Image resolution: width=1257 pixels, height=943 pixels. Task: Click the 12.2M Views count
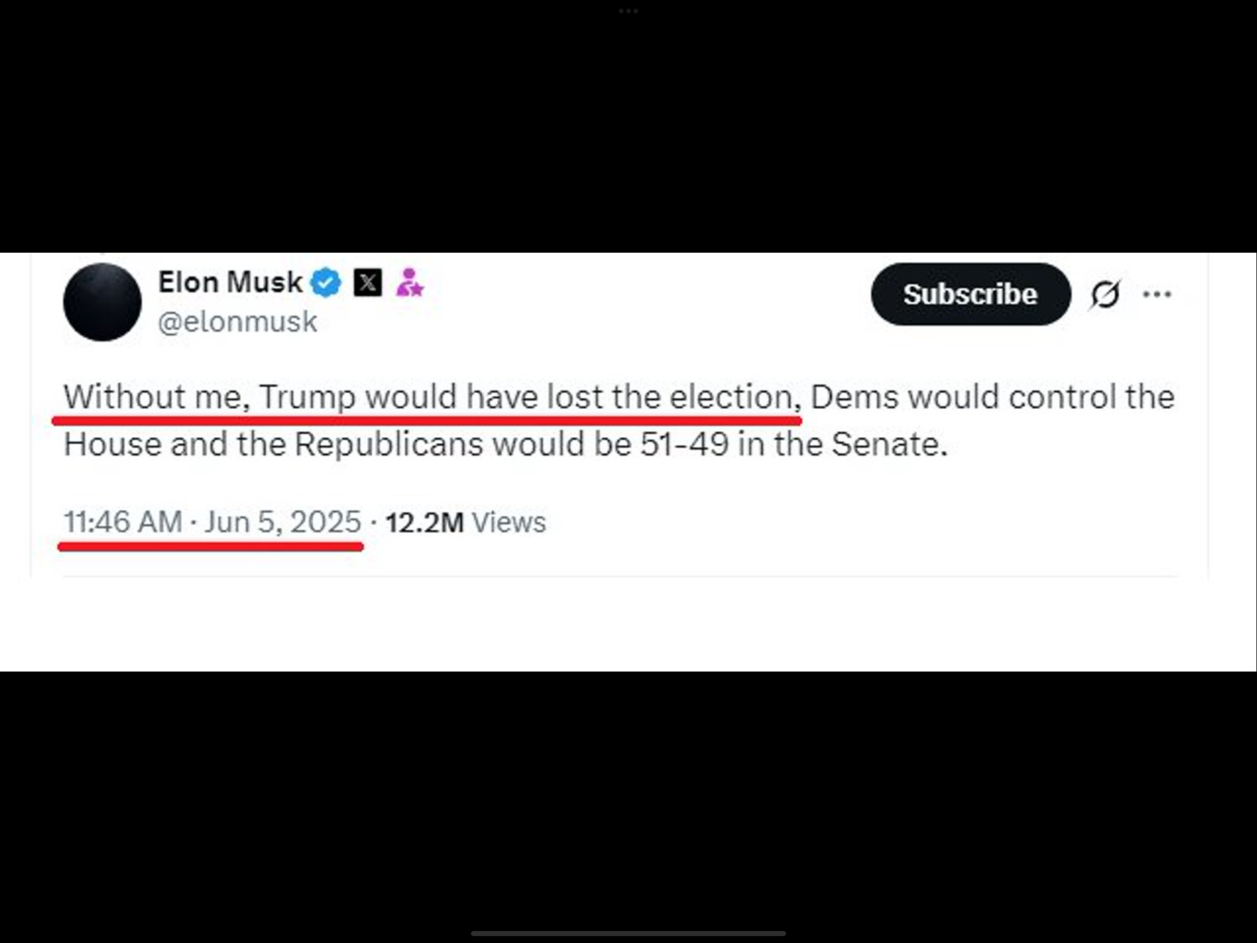[465, 522]
